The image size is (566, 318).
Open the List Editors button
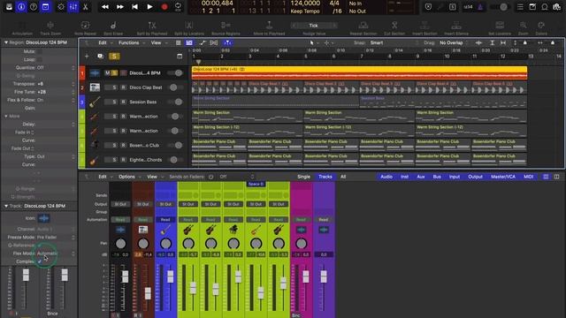coord(520,7)
